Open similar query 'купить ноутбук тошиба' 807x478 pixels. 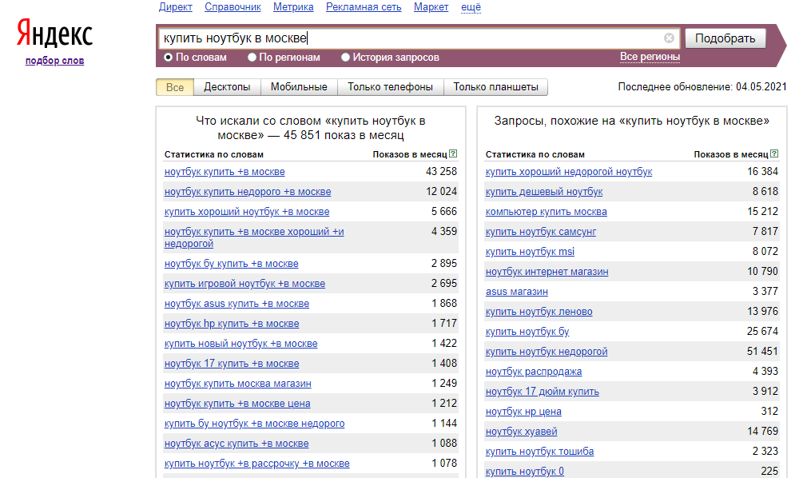[x=539, y=452]
